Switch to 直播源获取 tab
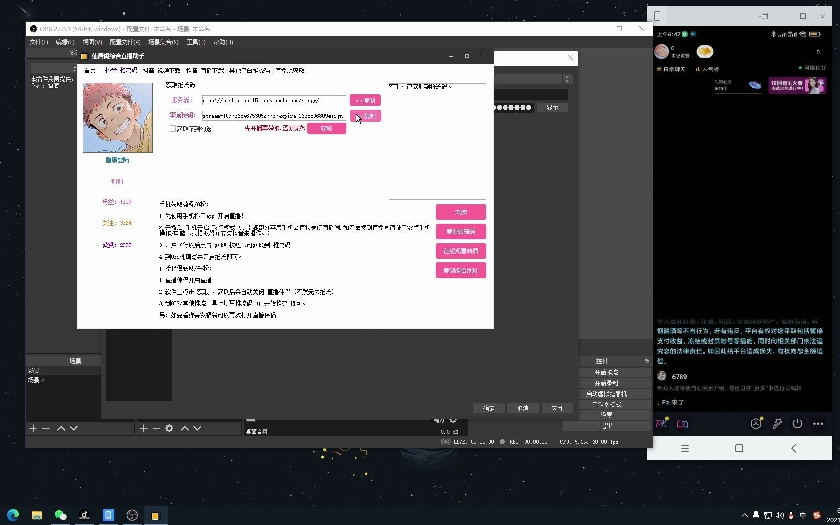This screenshot has height=525, width=840. click(290, 70)
